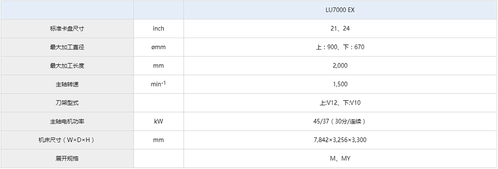Select the 机床尺寸（W×D×H）label
Image resolution: width=498 pixels, height=169 pixels.
click(x=67, y=140)
